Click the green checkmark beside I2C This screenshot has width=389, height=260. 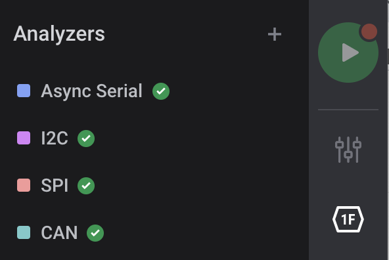coord(86,139)
